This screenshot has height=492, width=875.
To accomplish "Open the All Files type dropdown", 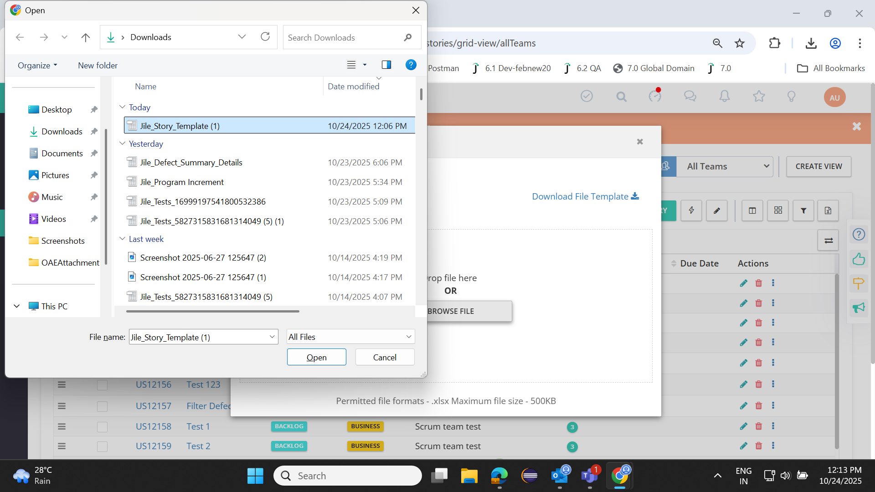I will coord(350,337).
